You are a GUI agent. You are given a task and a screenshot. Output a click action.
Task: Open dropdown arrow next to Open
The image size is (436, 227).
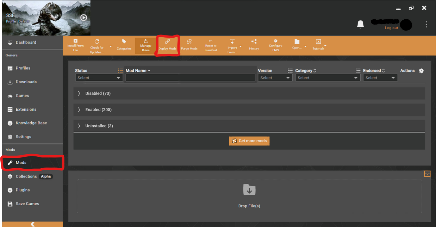[x=305, y=46]
